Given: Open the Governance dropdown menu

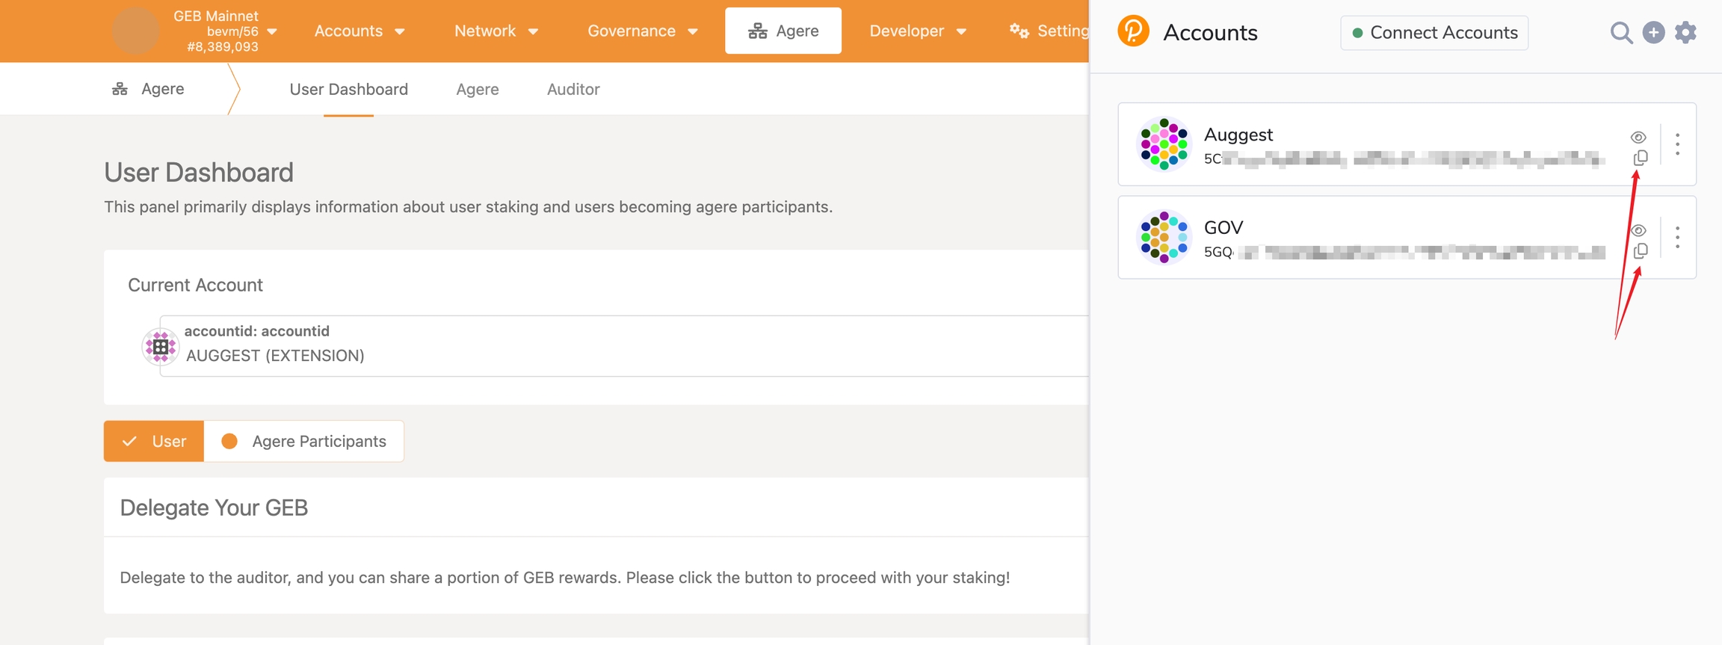Looking at the screenshot, I should click(x=642, y=31).
